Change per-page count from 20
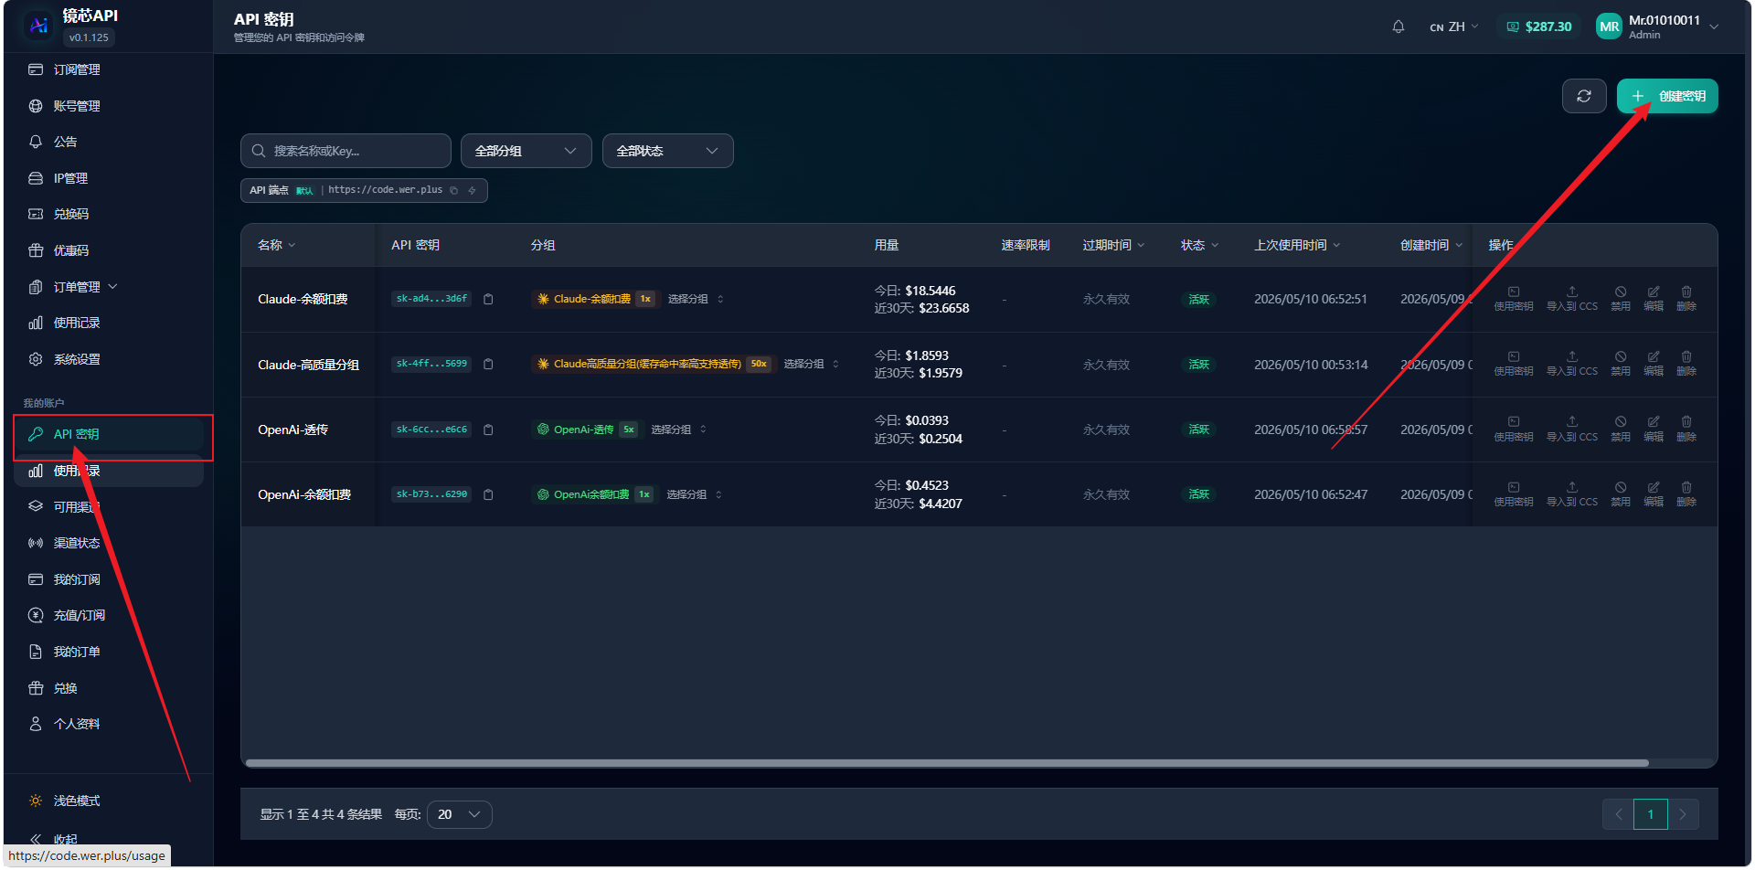Viewport: 1755px width, 870px height. (x=460, y=814)
